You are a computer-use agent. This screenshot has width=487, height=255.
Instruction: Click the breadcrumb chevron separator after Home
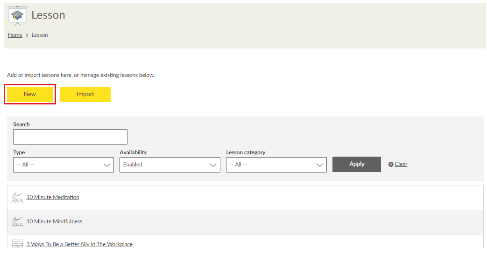tap(27, 35)
